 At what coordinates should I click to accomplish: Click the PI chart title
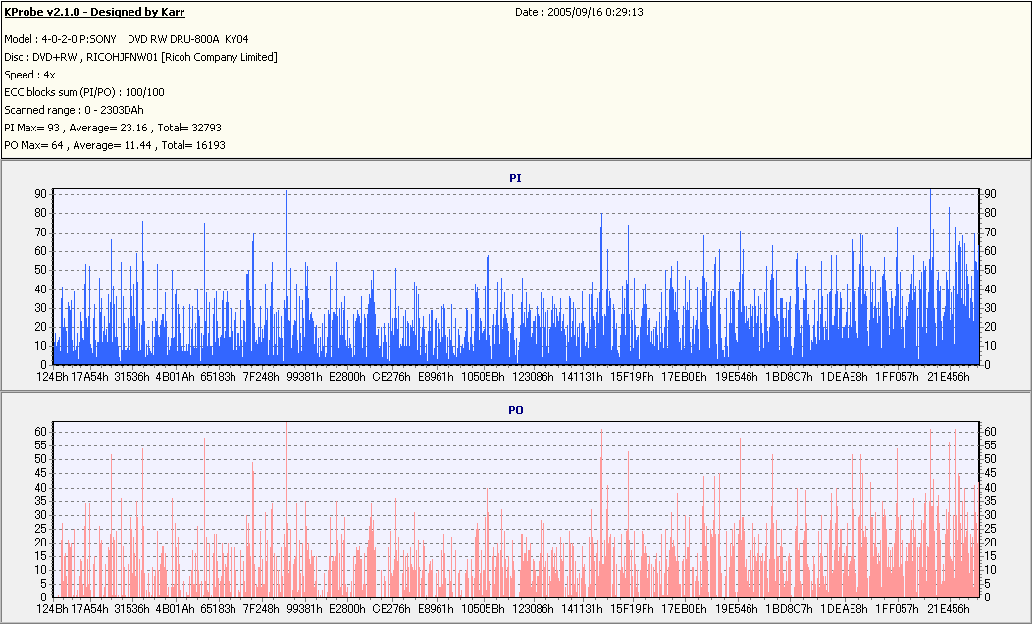(515, 178)
